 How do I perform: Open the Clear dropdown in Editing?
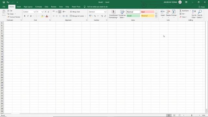pos(183,17)
